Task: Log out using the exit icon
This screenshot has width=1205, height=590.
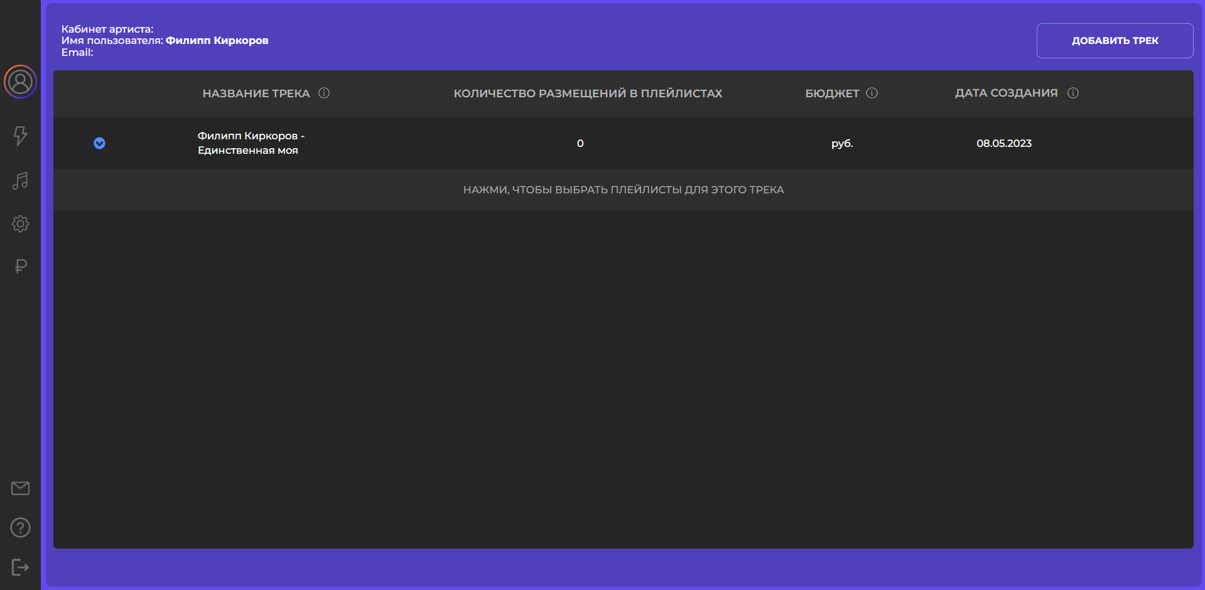Action: pyautogui.click(x=20, y=567)
